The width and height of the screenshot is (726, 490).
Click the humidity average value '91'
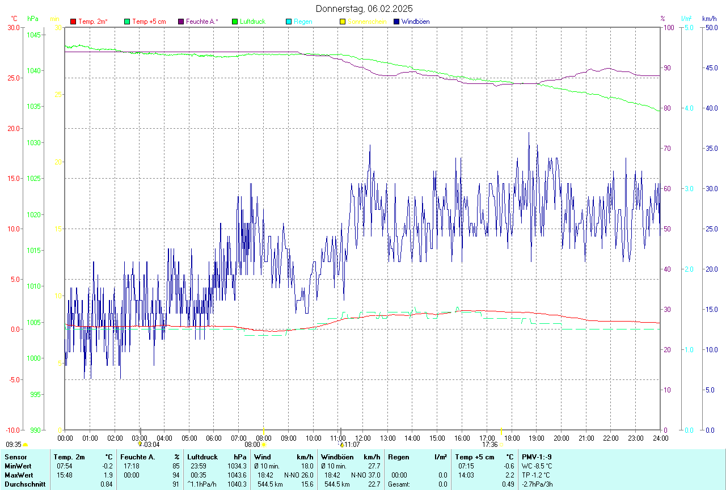(176, 484)
